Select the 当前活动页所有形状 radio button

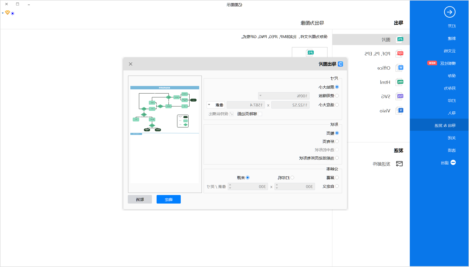337,158
